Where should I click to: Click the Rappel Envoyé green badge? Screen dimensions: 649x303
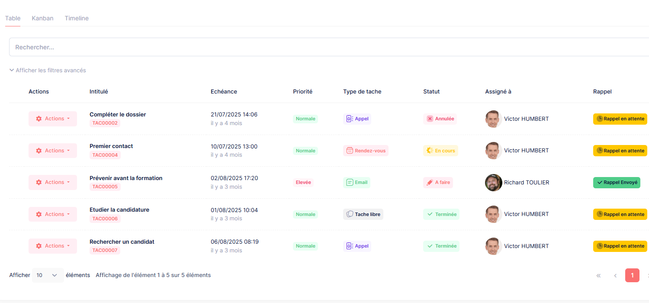(x=617, y=182)
